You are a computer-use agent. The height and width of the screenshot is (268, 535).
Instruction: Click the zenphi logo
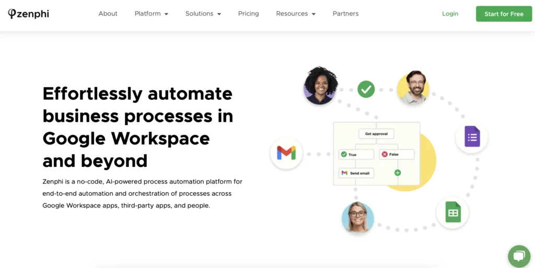tap(28, 14)
